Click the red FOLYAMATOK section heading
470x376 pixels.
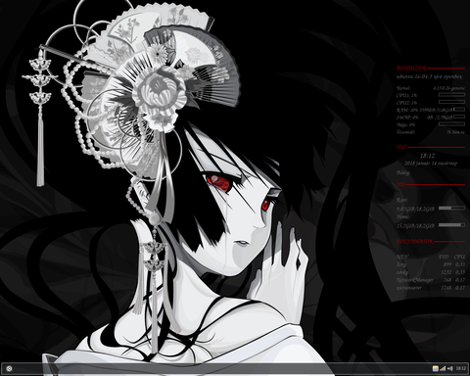[415, 242]
